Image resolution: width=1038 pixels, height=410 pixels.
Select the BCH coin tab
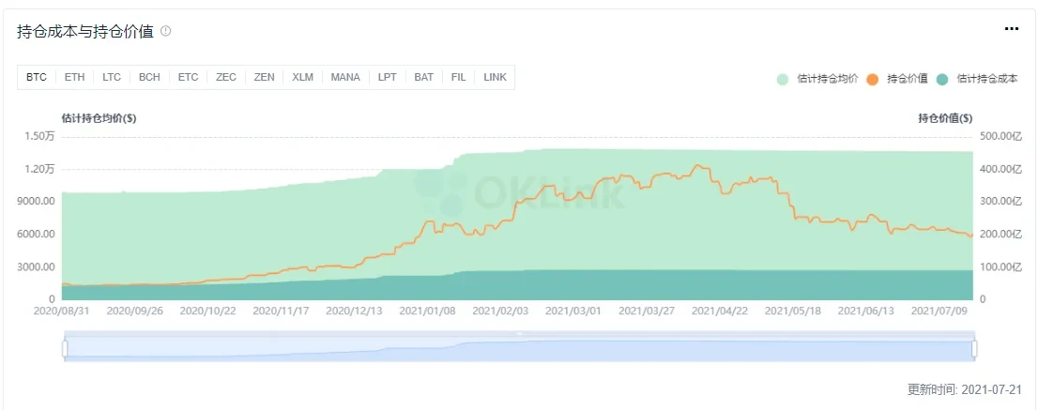[x=149, y=77]
